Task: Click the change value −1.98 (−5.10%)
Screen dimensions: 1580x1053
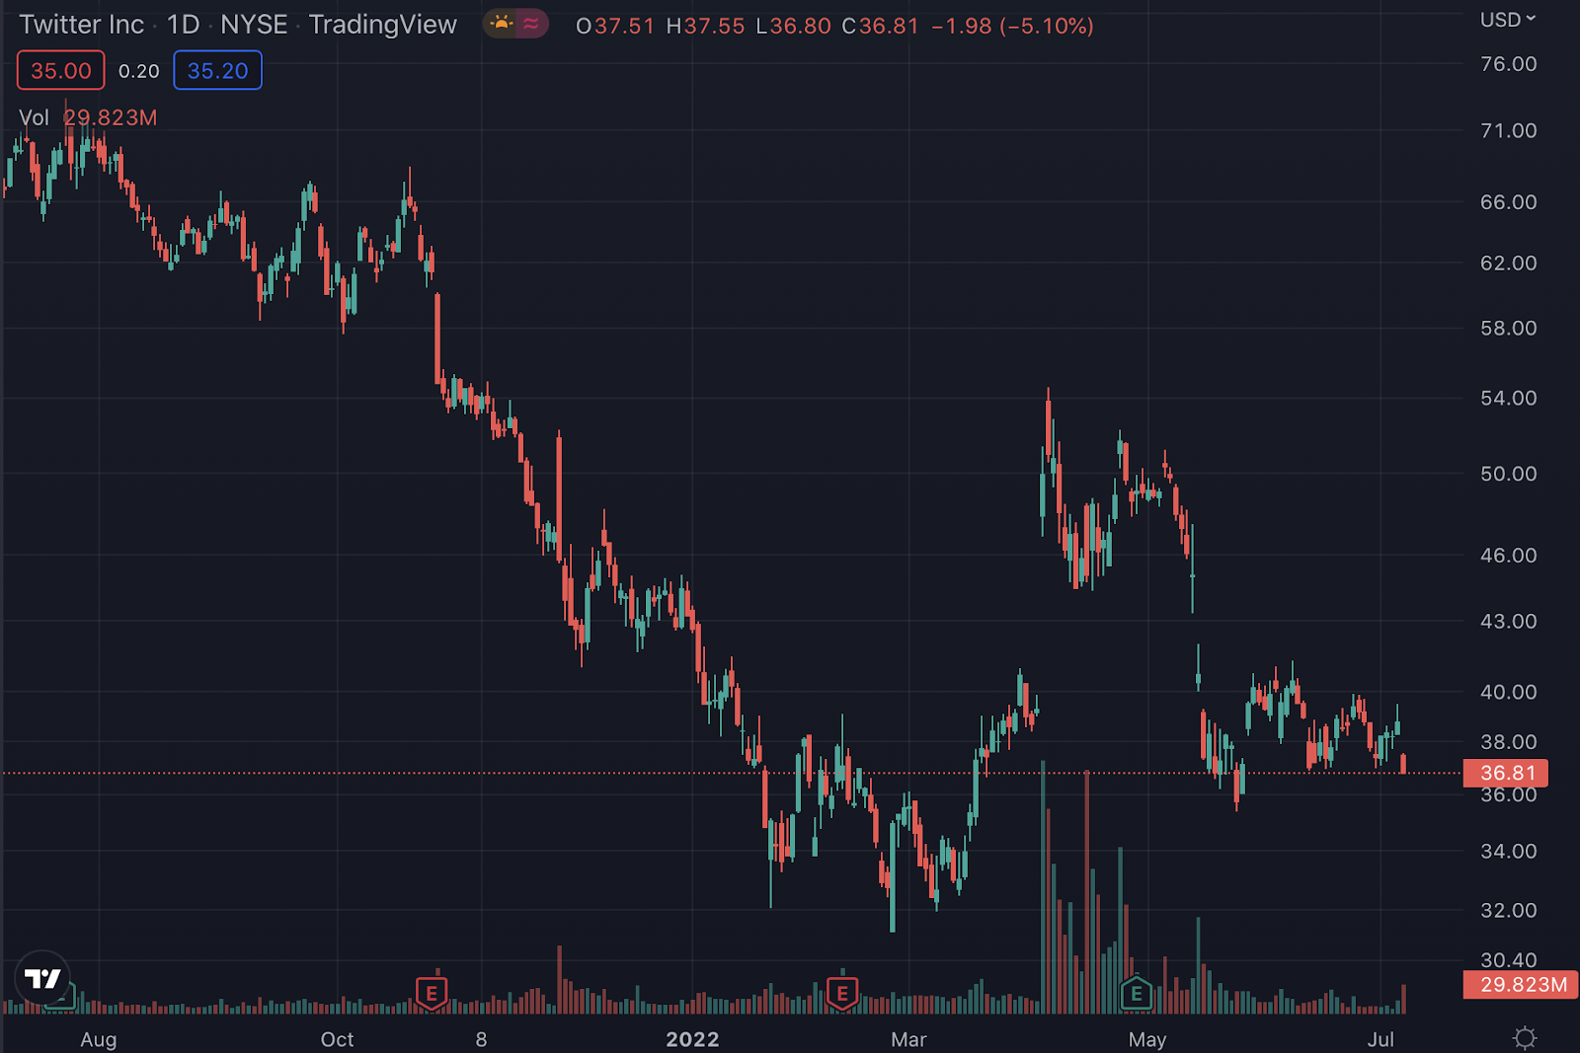Action: 1012,26
